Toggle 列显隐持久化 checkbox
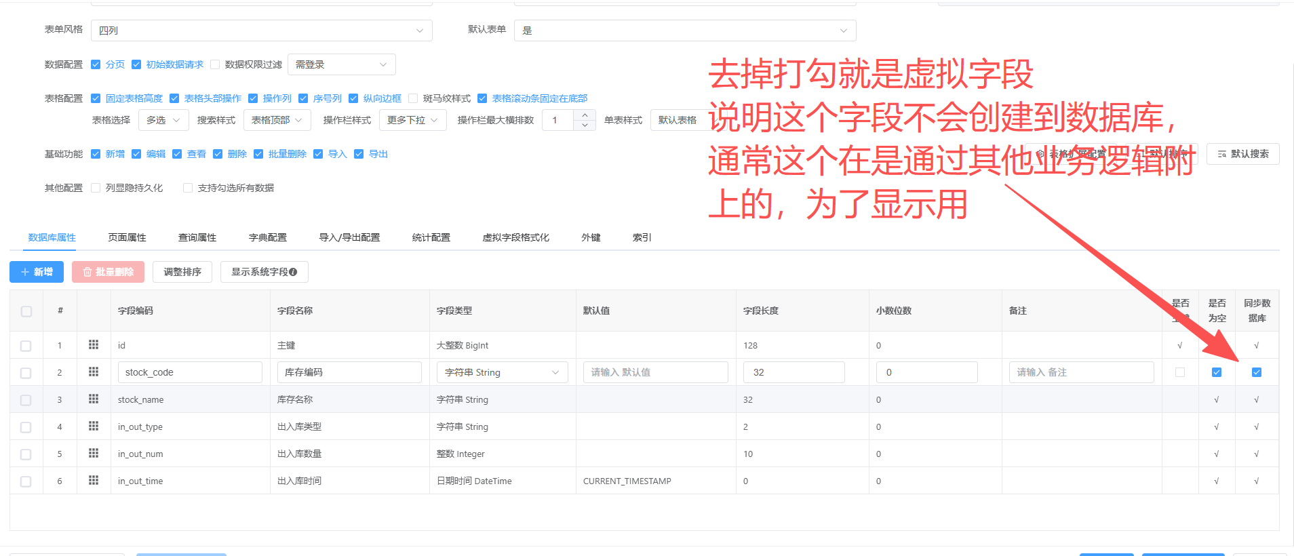1294x556 pixels. 96,188
